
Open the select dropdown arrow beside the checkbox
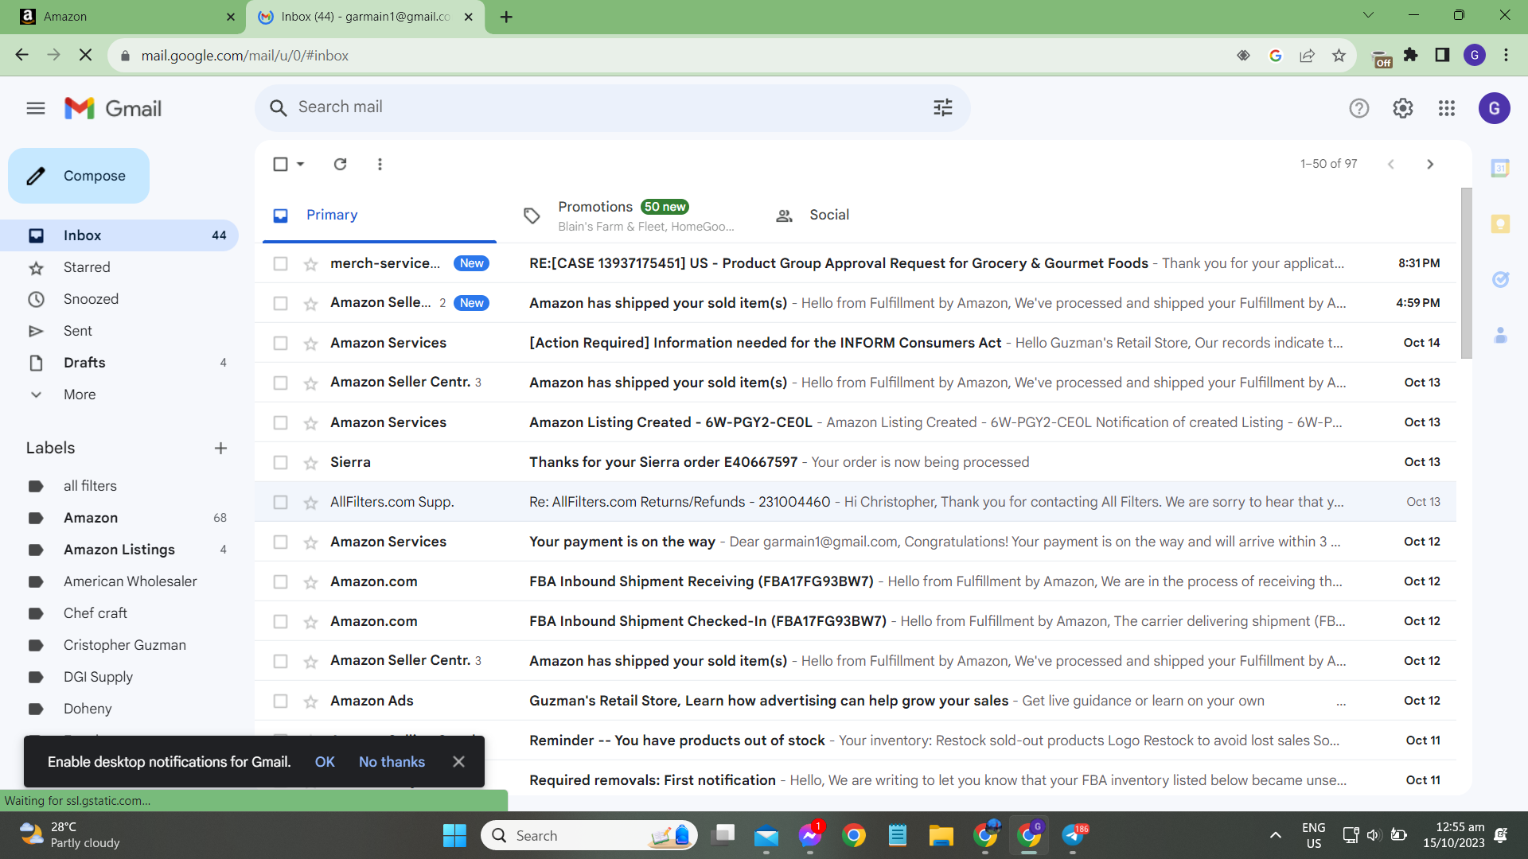[301, 164]
